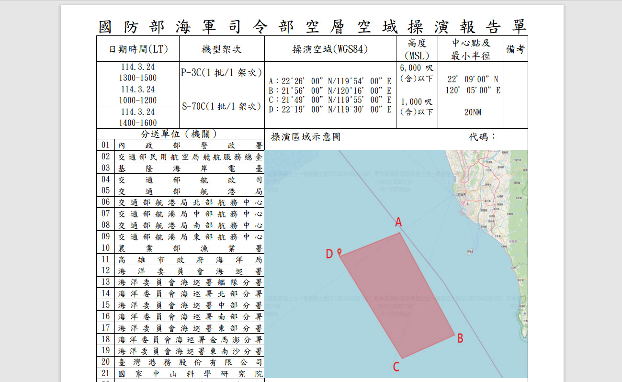Click the location pin marker at vertex D
This screenshot has width=622, height=382.
coord(340,250)
